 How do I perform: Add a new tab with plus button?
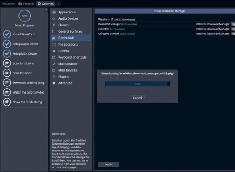pyautogui.click(x=59, y=4)
